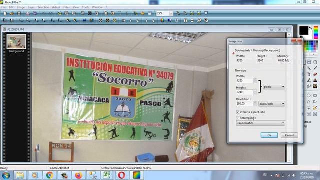Choose the triangle selection shape

(x=309, y=101)
